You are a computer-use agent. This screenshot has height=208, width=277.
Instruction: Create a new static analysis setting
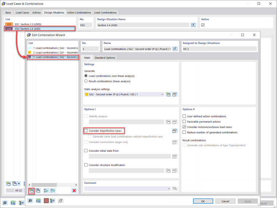pyautogui.click(x=168, y=95)
